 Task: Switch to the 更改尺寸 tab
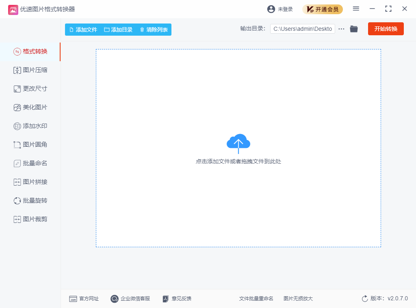point(30,89)
